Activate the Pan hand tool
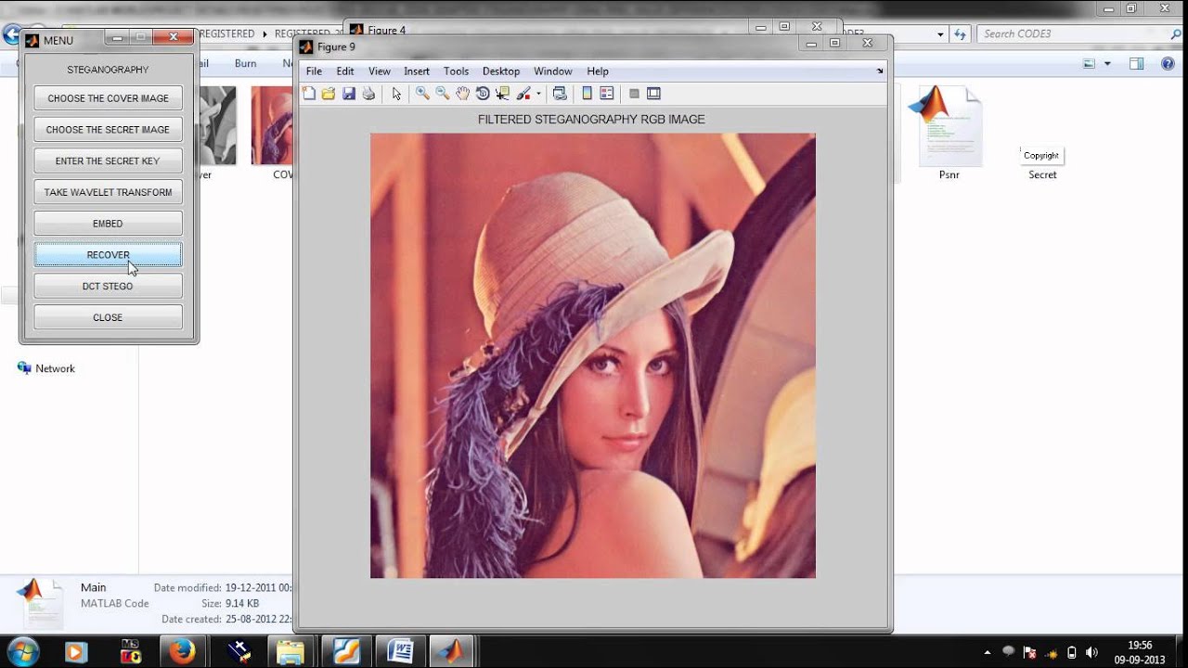 pos(462,94)
